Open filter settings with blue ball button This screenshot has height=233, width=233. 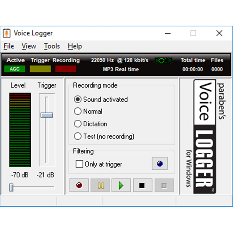tap(160, 164)
